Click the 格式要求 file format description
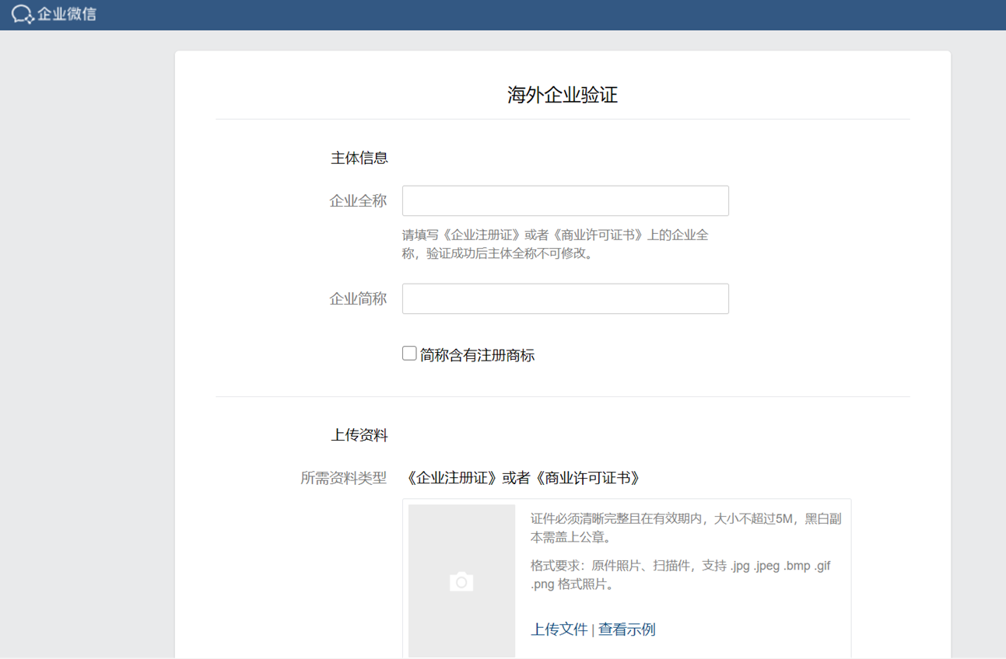The width and height of the screenshot is (1006, 659). pyautogui.click(x=680, y=574)
